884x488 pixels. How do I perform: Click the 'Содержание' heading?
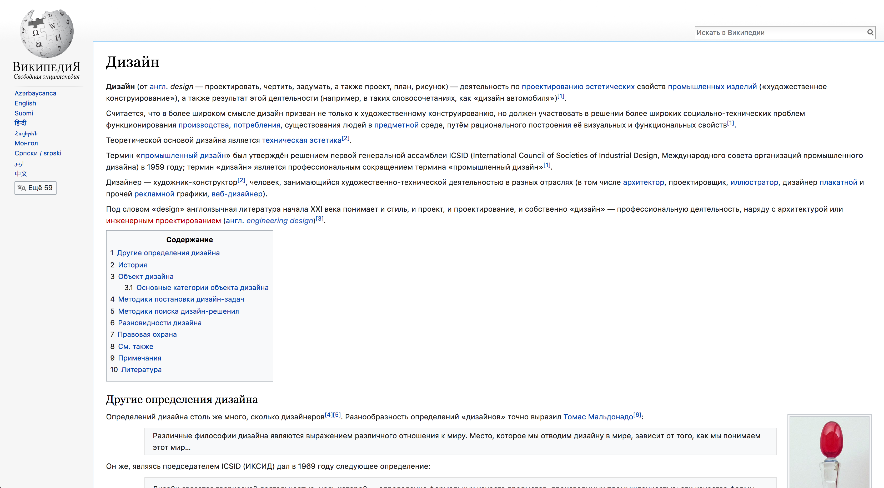pyautogui.click(x=189, y=240)
